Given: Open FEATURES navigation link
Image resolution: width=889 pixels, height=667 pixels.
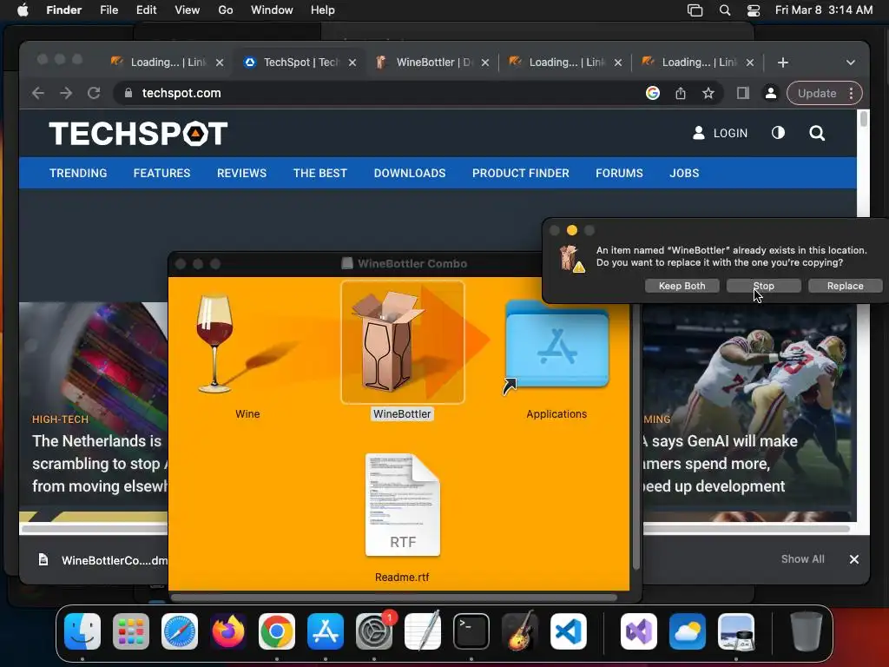Looking at the screenshot, I should pos(161,173).
